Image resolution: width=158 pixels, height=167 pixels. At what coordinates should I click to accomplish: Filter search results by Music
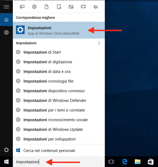coord(95,7)
